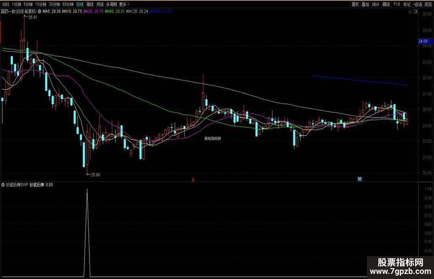The height and width of the screenshot is (279, 434).
Task: Select the 15分钟 period tab
Action: tap(40, 4)
